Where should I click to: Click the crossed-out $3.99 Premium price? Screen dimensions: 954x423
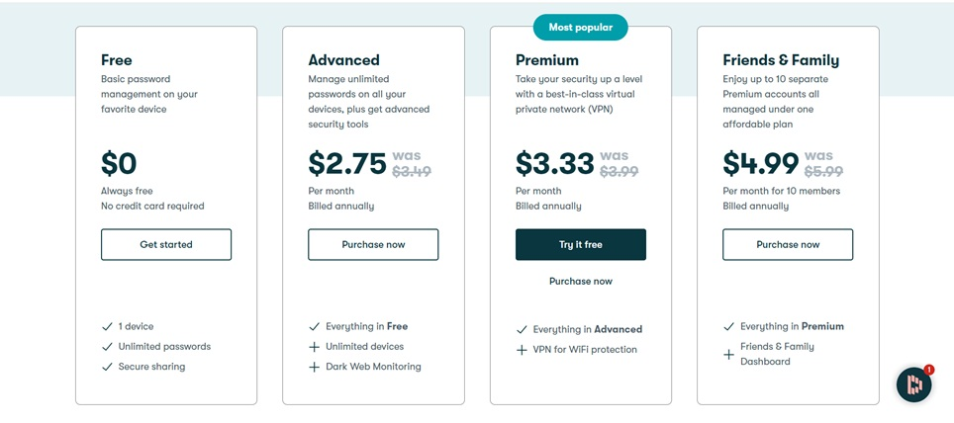pos(619,172)
